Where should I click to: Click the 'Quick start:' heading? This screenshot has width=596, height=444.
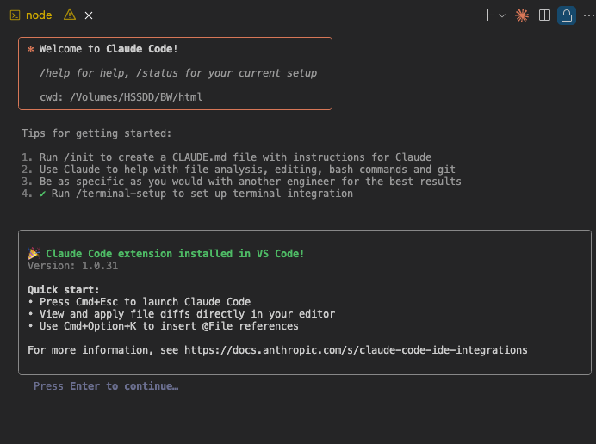tap(63, 290)
